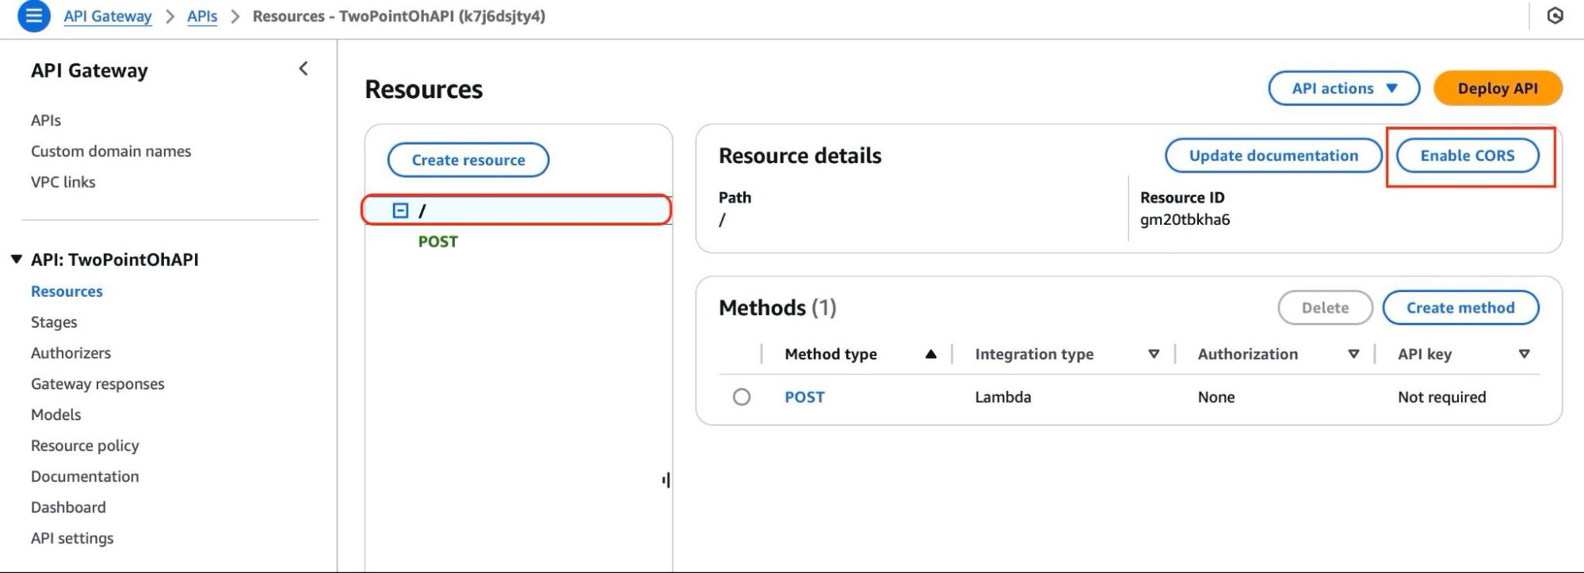Image resolution: width=1584 pixels, height=573 pixels.
Task: Go to API Gateway breadcrumb link
Action: click(108, 16)
